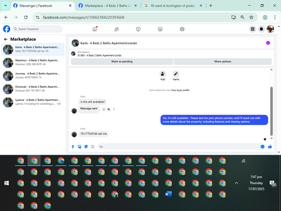The width and height of the screenshot is (281, 211).
Task: Open the Groups icon in top navigation
Action: (182, 29)
